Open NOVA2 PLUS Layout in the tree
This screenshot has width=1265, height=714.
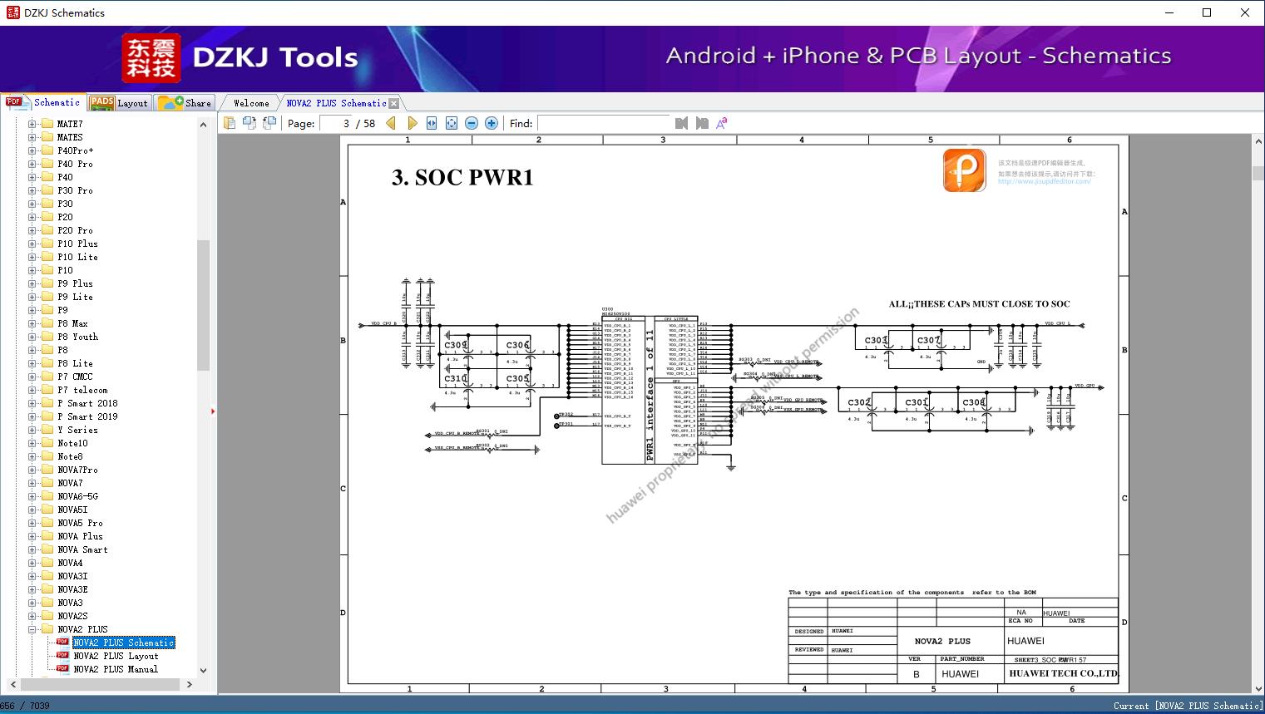pyautogui.click(x=116, y=656)
